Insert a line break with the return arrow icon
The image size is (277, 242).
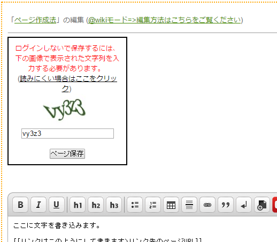click(x=244, y=205)
